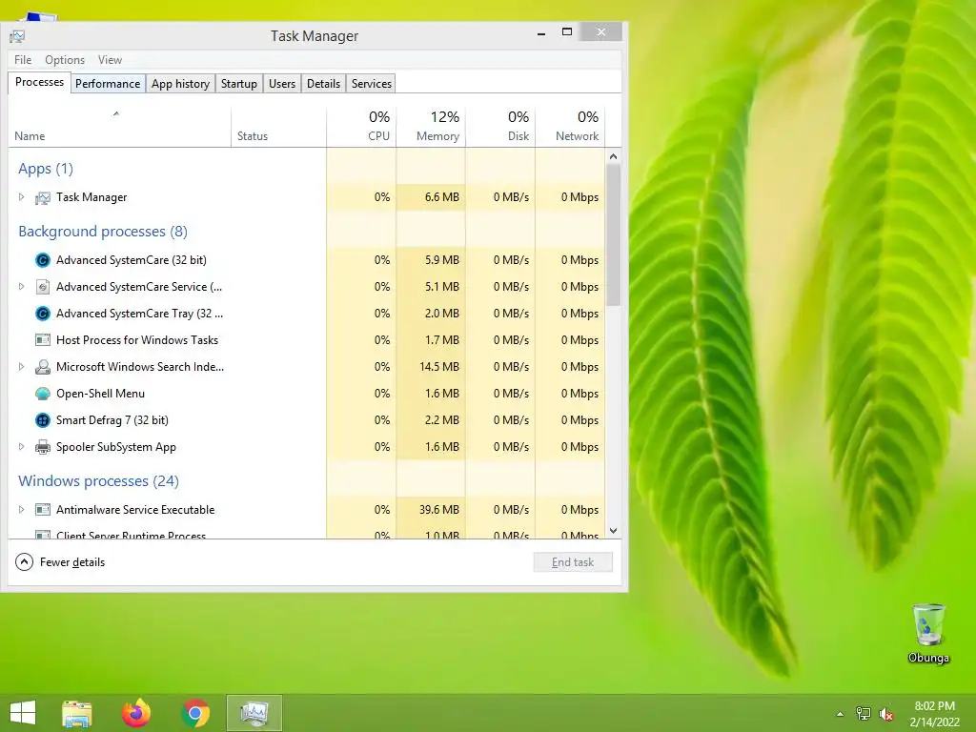Switch to the Performance tab
Viewport: 976px width, 732px height.
[x=108, y=84]
